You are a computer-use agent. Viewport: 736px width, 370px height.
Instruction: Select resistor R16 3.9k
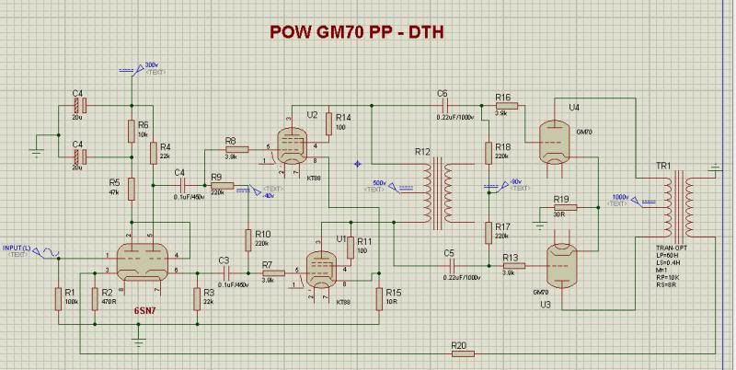coord(507,106)
